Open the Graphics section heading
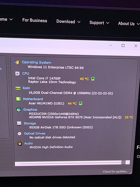The width and height of the screenshot is (140, 187). click(x=30, y=110)
